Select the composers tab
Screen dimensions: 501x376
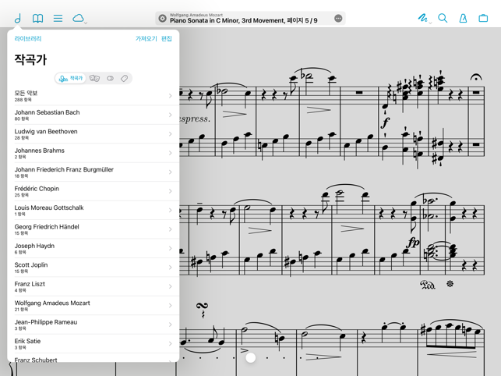[71, 79]
